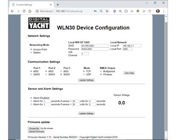This screenshot has width=176, height=140.
Task: Click the zoom magnifier icon in address bar
Action: (101, 11)
